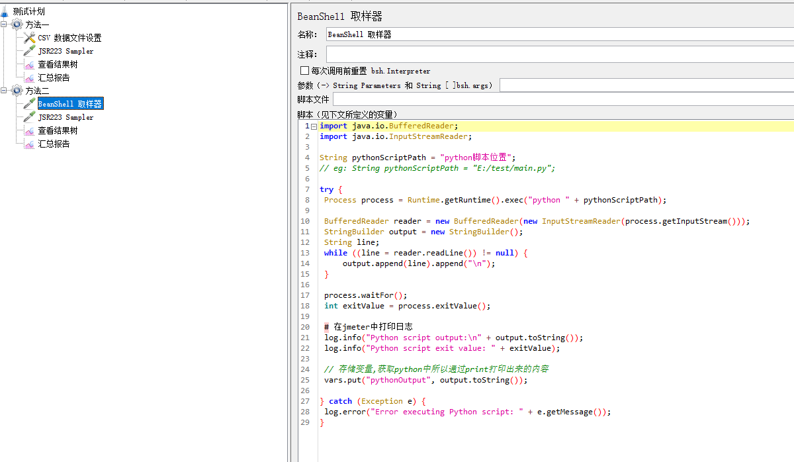Select the 方法二 thread group gear icon

[17, 91]
